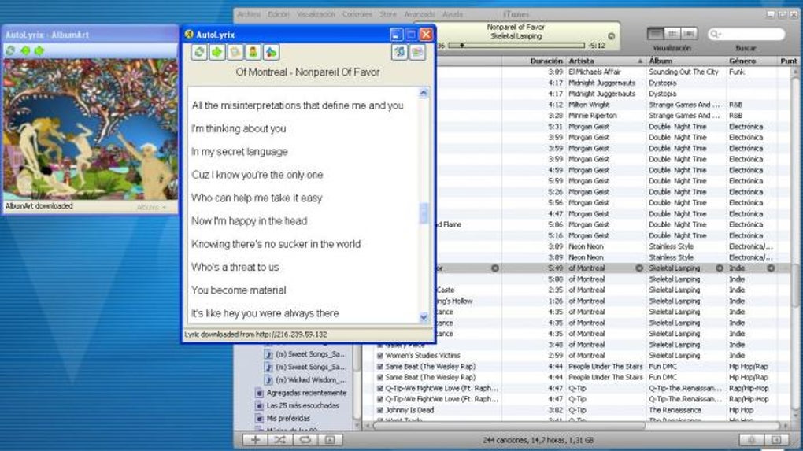
Task: Click the refresh icon in AutoLyrix AlbumArt window
Action: 10,50
